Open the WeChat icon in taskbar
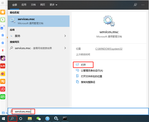 [38, 118]
